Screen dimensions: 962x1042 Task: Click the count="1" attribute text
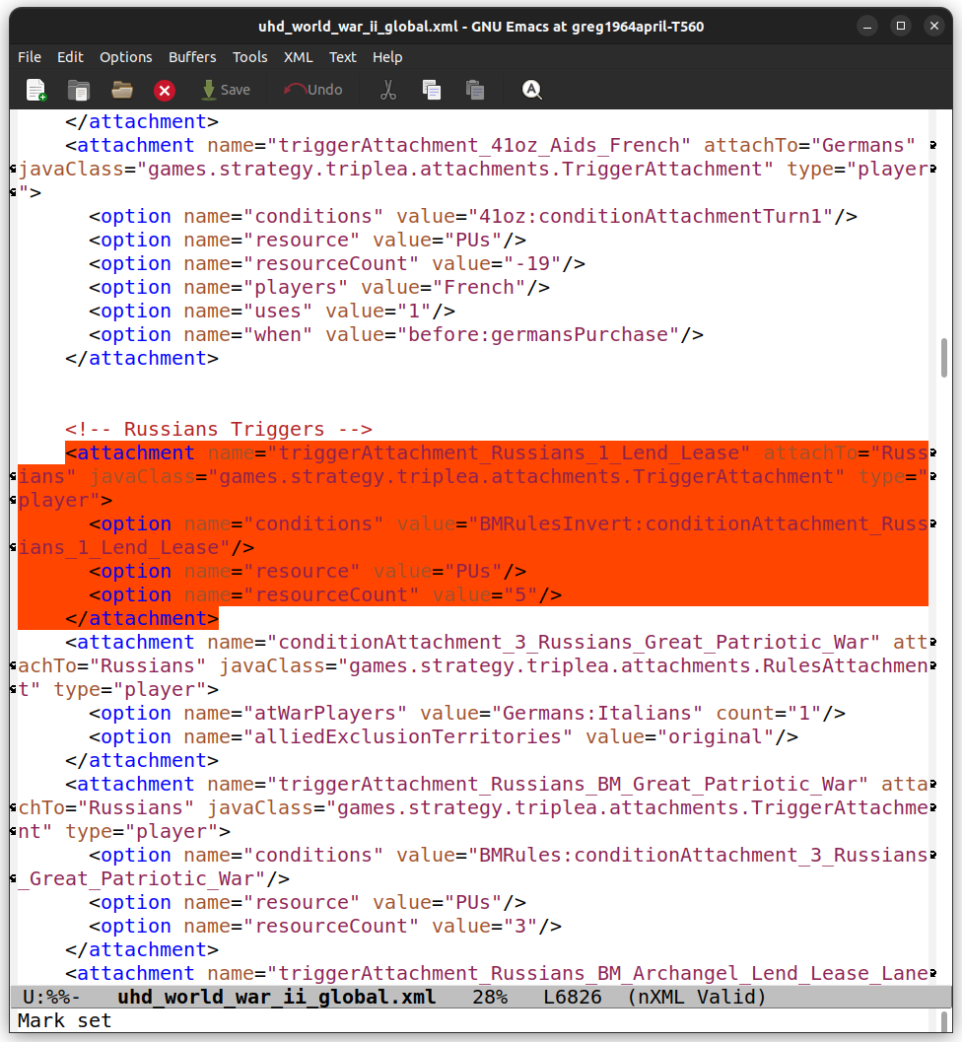769,714
